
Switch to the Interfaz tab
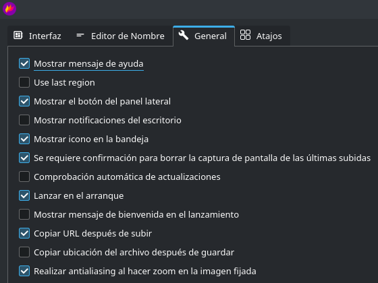(37, 36)
